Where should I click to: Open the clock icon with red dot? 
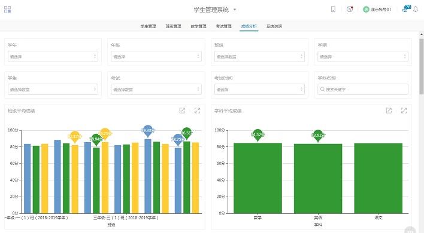point(350,9)
